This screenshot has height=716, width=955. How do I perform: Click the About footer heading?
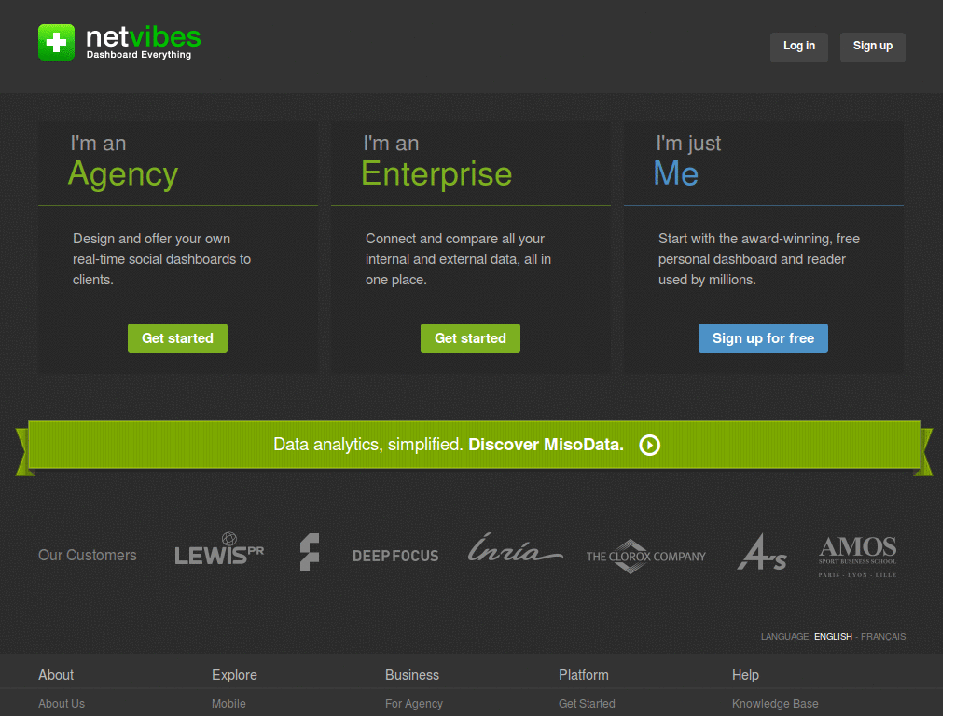(x=56, y=675)
